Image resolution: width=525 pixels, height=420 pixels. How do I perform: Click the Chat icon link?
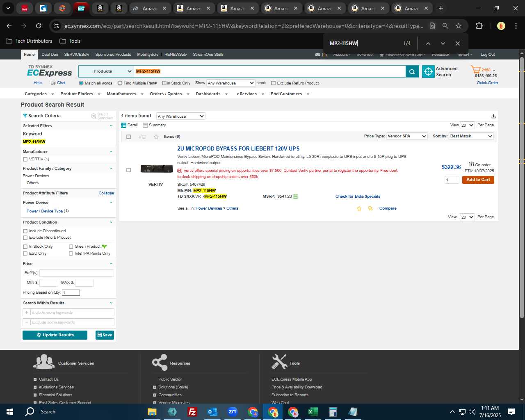point(58,83)
